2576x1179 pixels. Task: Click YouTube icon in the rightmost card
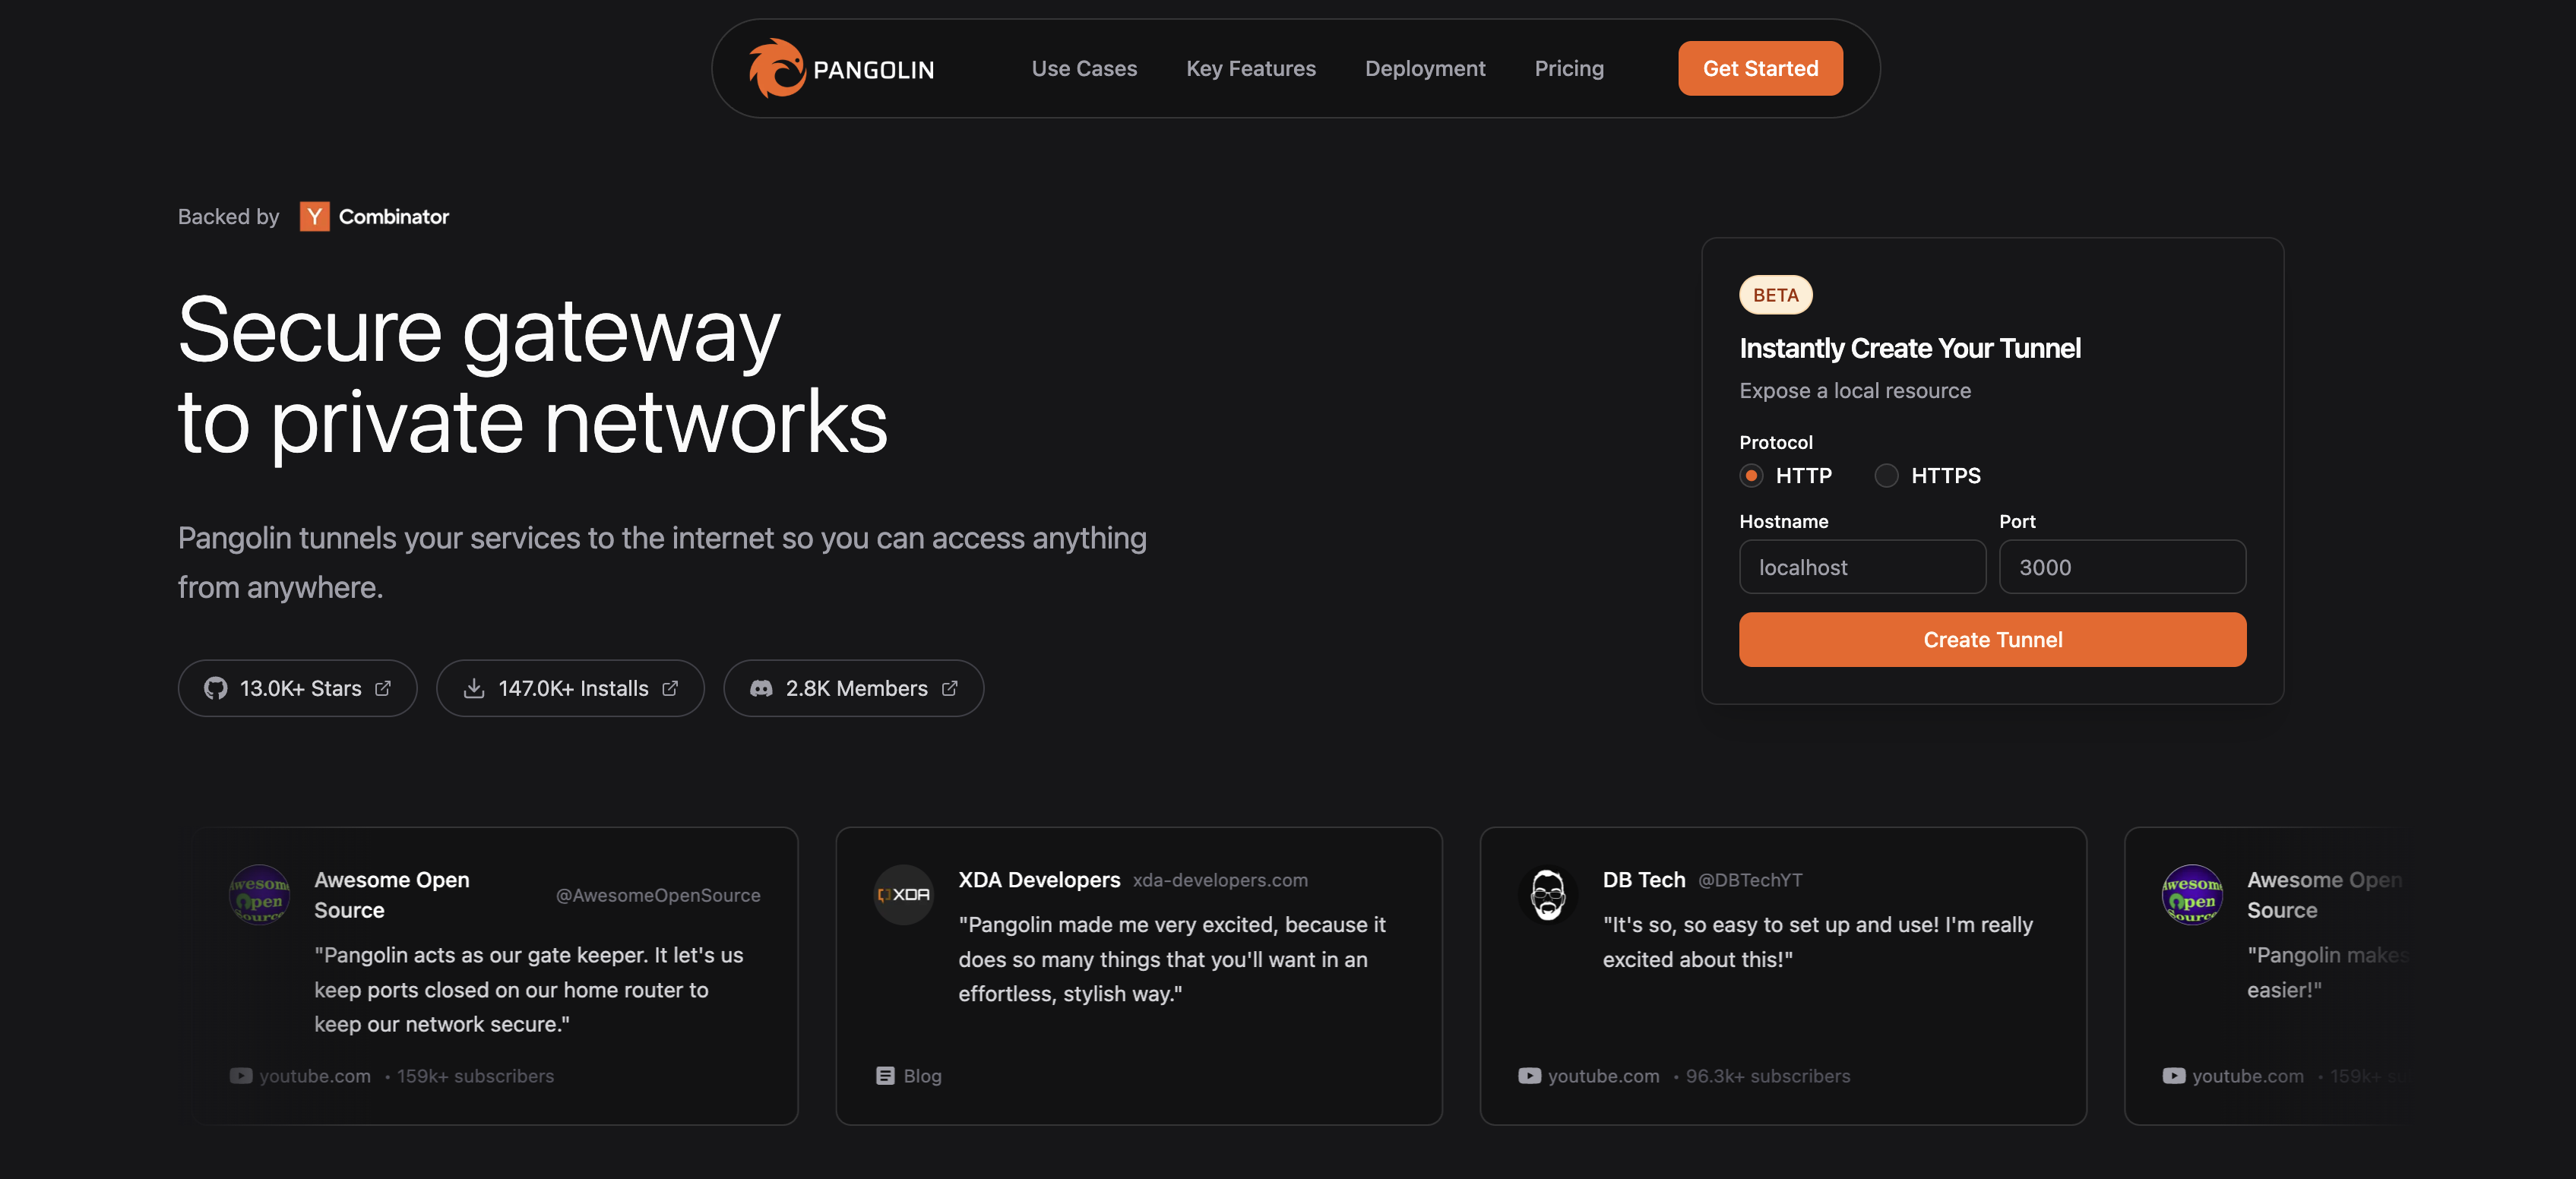point(2173,1075)
